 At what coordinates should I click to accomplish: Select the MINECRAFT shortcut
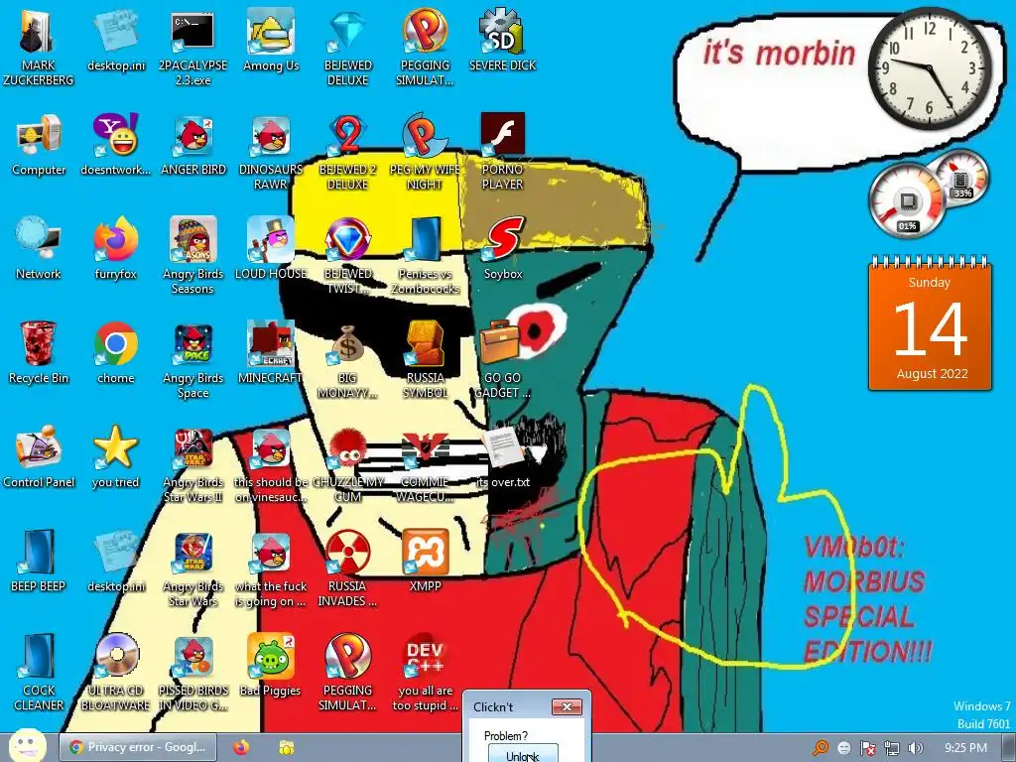tap(271, 354)
